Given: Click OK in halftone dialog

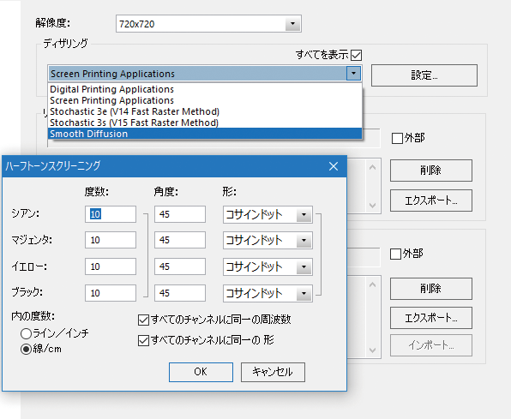Looking at the screenshot, I should coord(201,372).
